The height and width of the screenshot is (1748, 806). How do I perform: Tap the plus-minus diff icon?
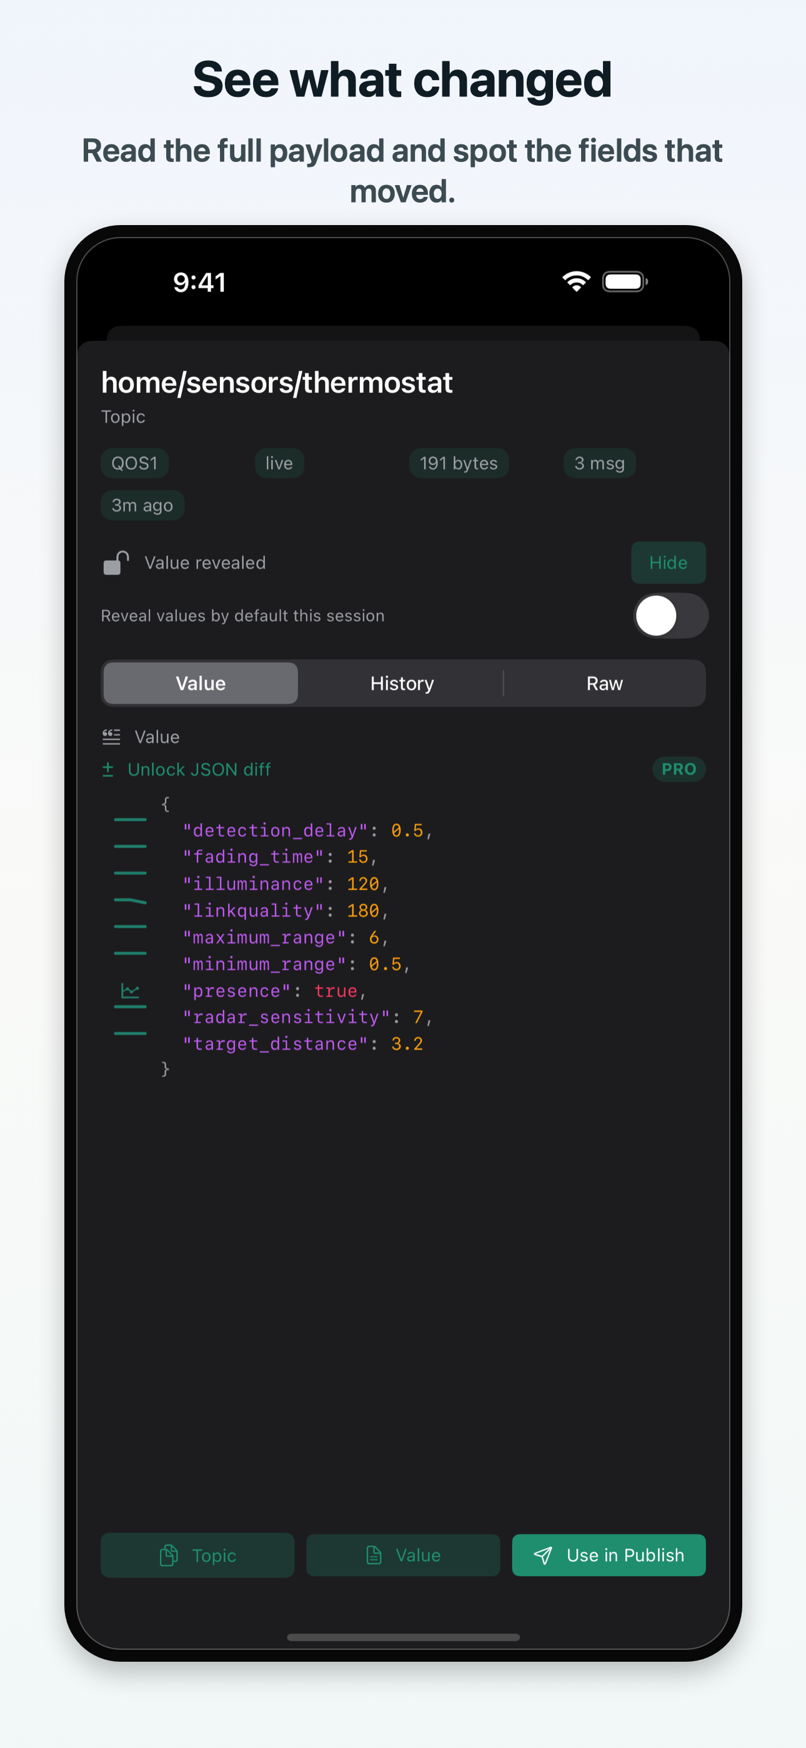(108, 769)
